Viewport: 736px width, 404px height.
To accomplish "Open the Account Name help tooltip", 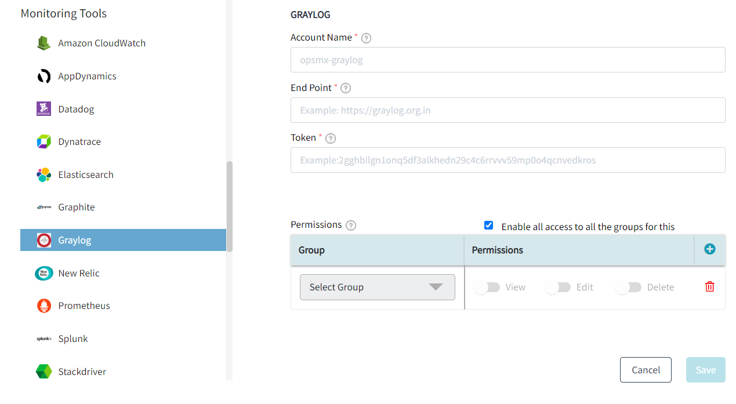I will point(366,37).
